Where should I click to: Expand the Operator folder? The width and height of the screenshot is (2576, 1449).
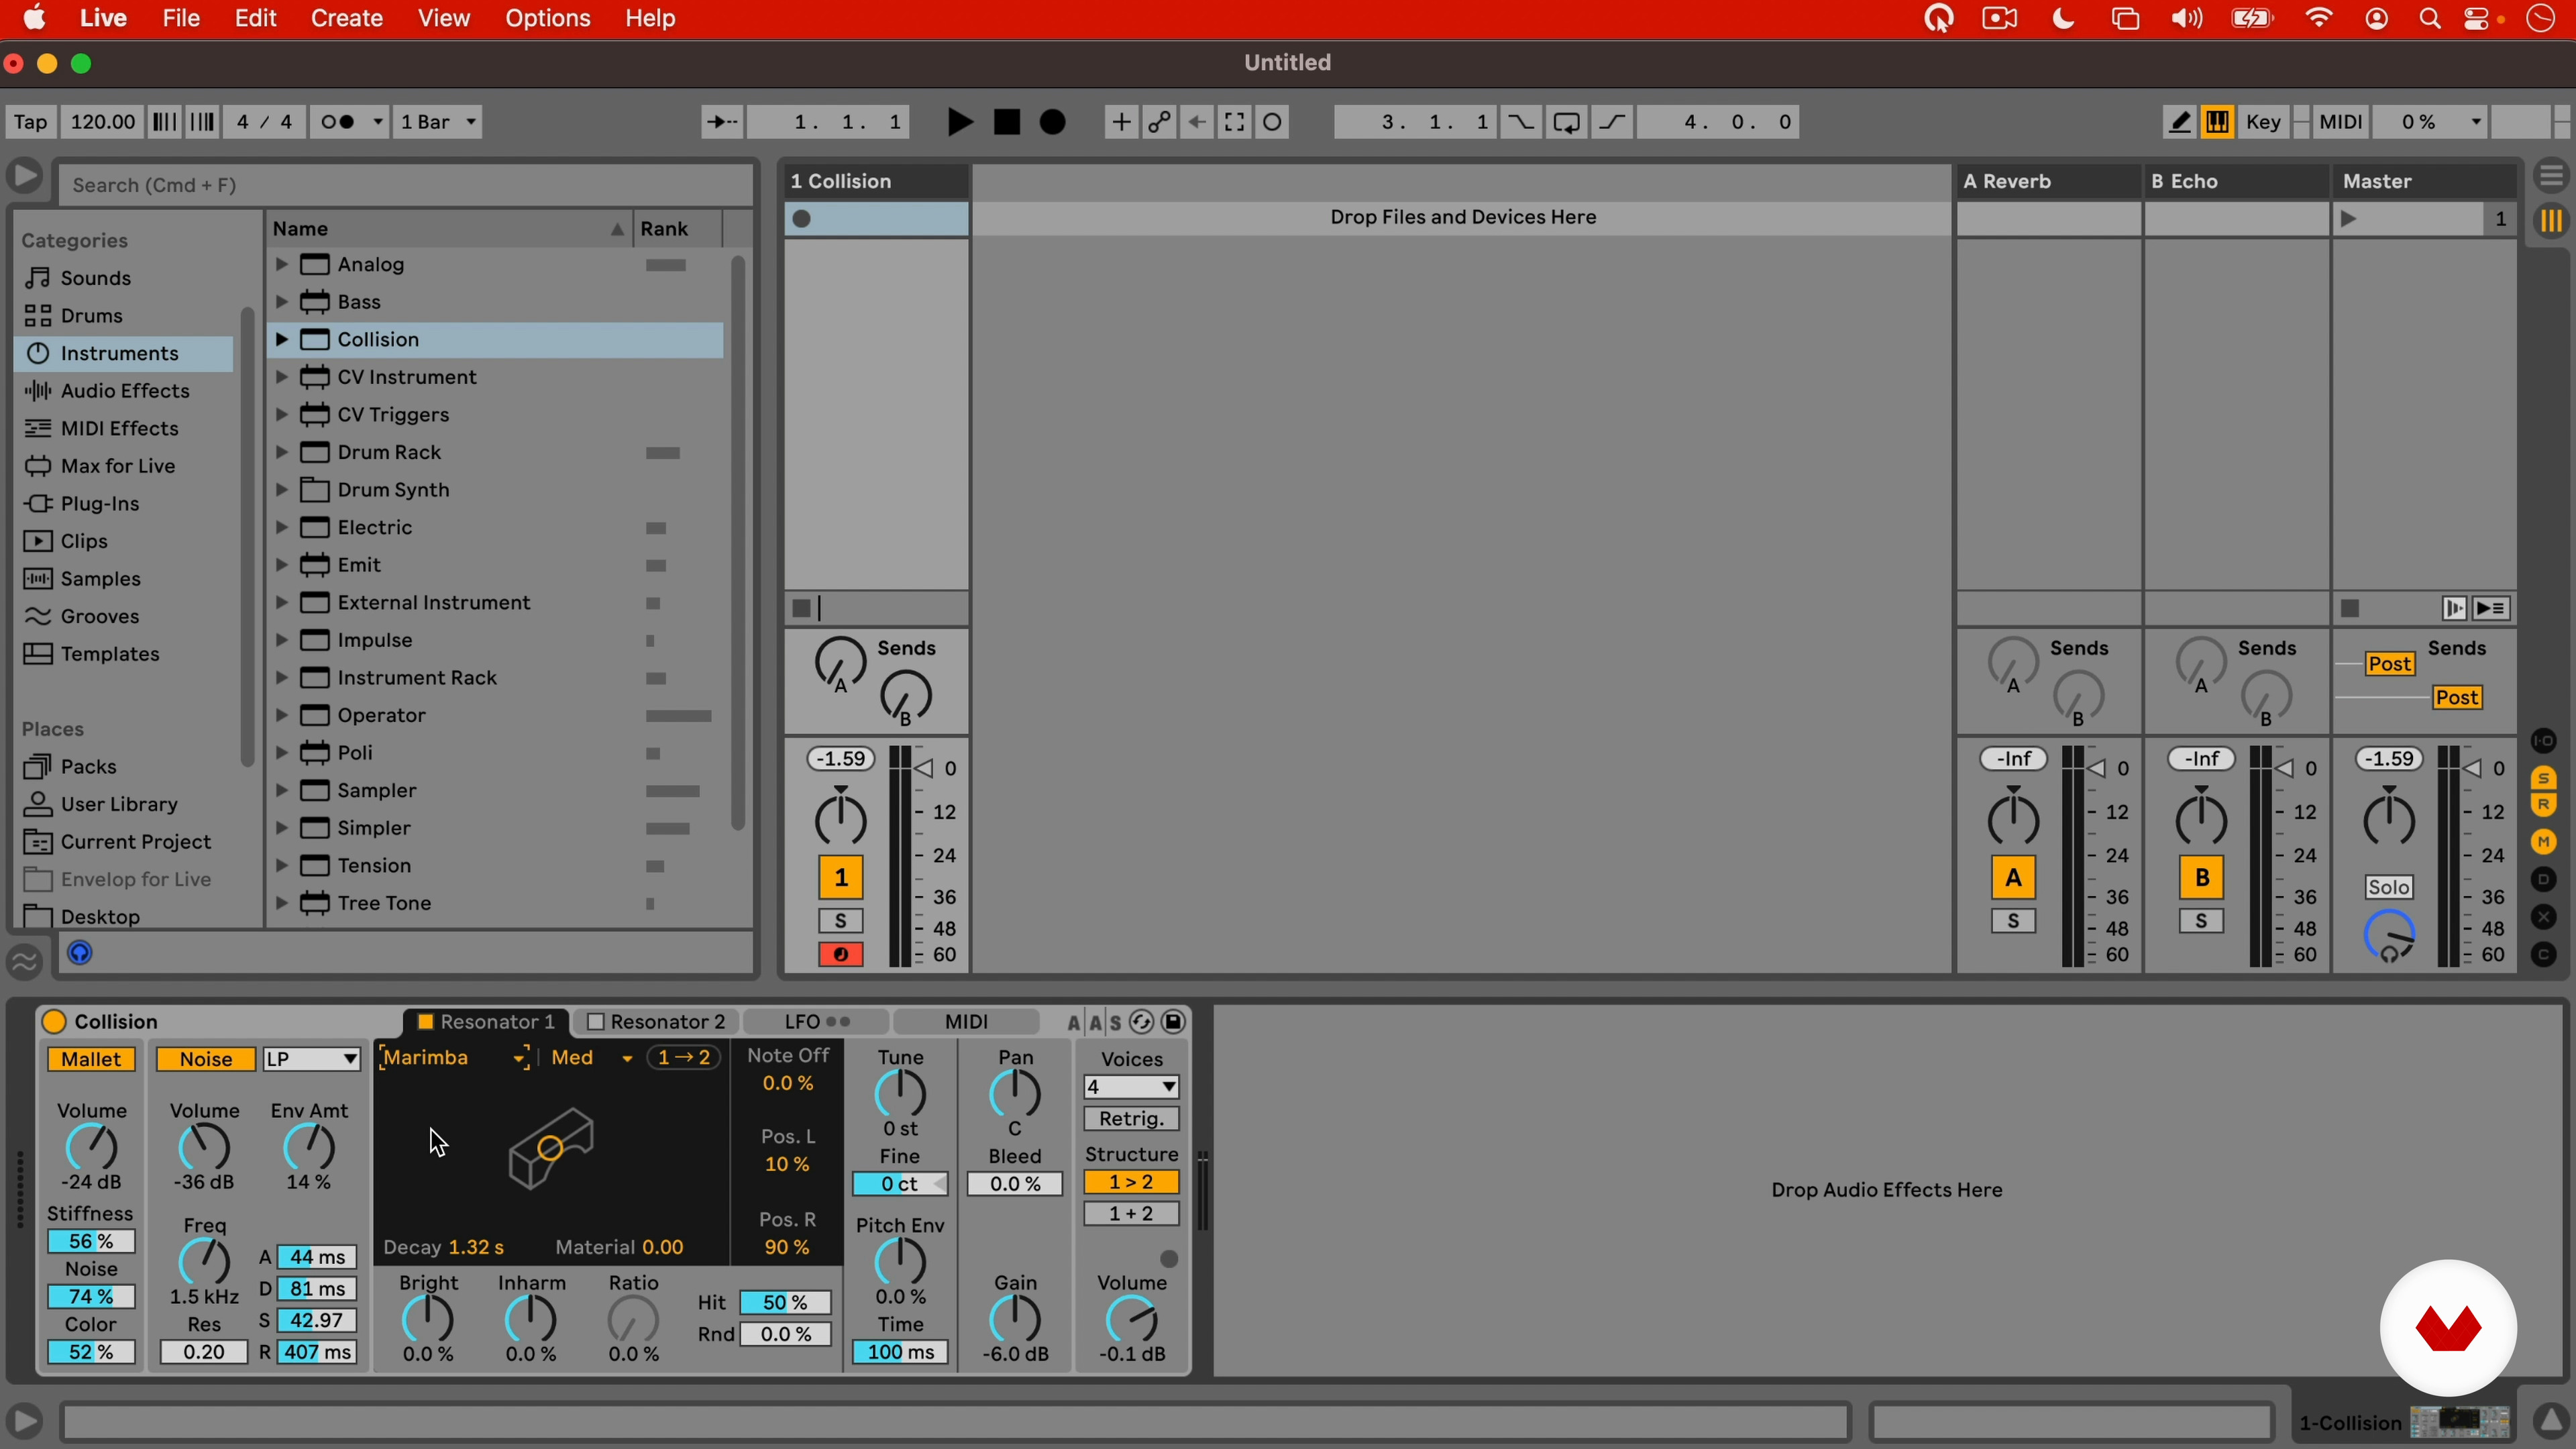pos(282,715)
